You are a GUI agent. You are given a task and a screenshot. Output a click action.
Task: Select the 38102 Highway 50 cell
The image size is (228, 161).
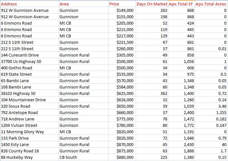click(29, 94)
